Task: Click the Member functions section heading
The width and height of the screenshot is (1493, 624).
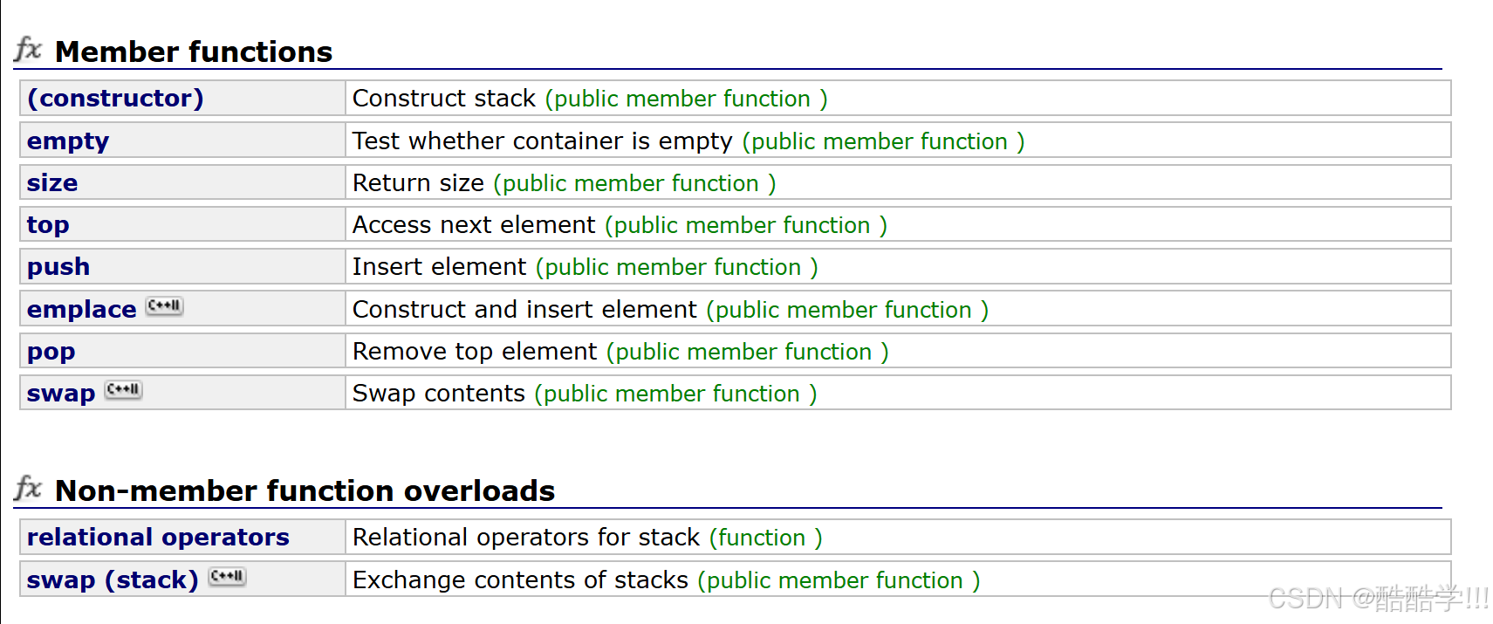Action: click(x=194, y=51)
